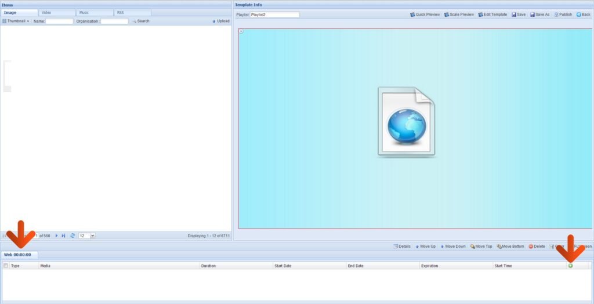Expand the page size combo box showing 12
This screenshot has height=304, width=594.
(x=93, y=236)
